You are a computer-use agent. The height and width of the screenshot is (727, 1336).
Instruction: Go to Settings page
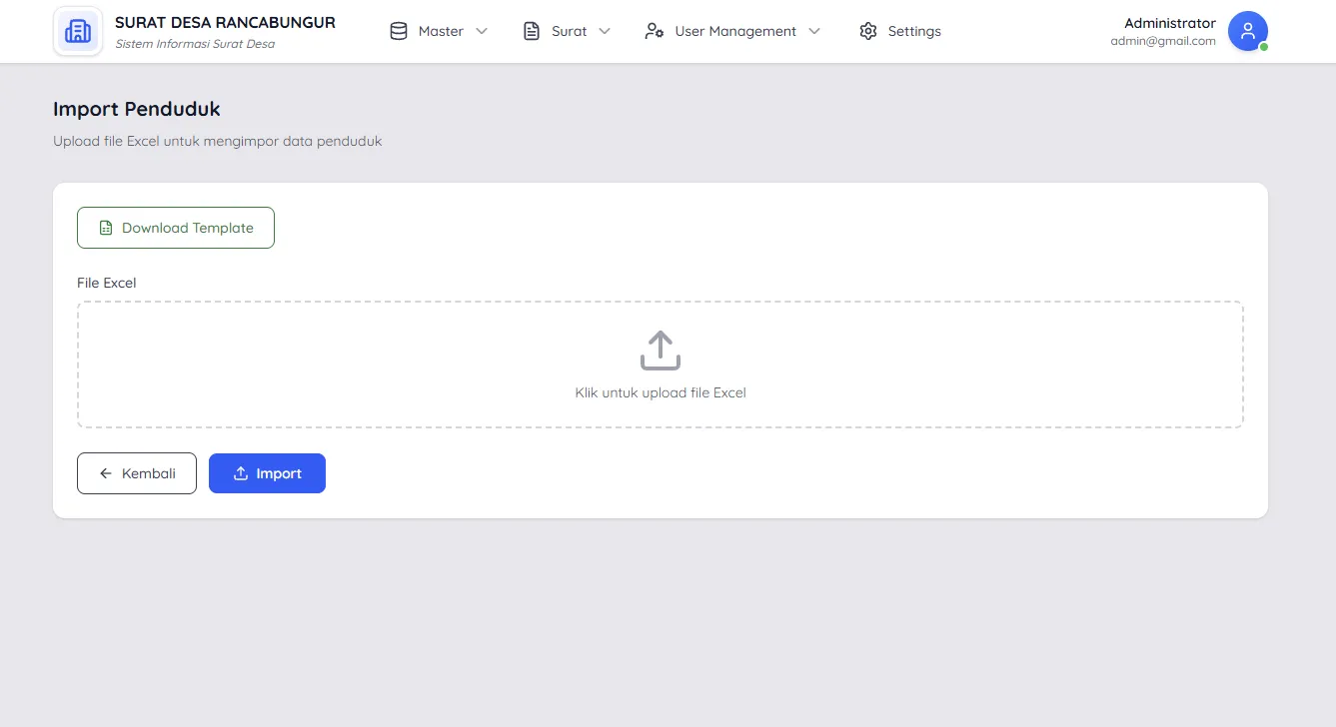[x=900, y=31]
